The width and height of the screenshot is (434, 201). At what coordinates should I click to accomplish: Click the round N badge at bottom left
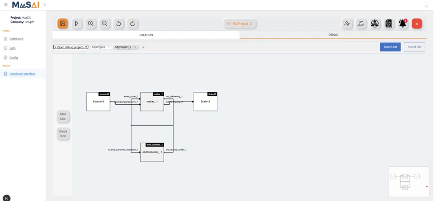[6, 198]
